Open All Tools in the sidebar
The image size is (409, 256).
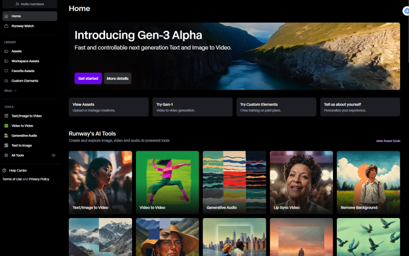tap(17, 155)
